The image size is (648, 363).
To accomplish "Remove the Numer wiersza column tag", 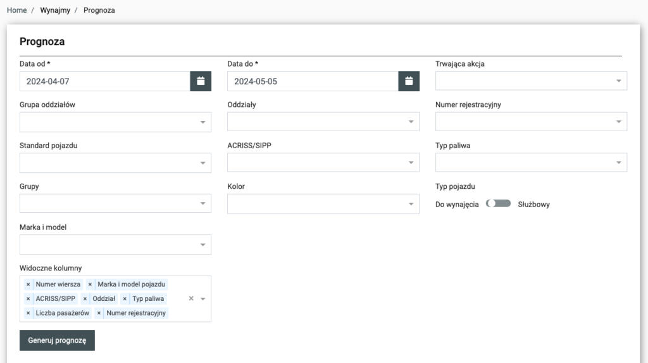I will (28, 284).
